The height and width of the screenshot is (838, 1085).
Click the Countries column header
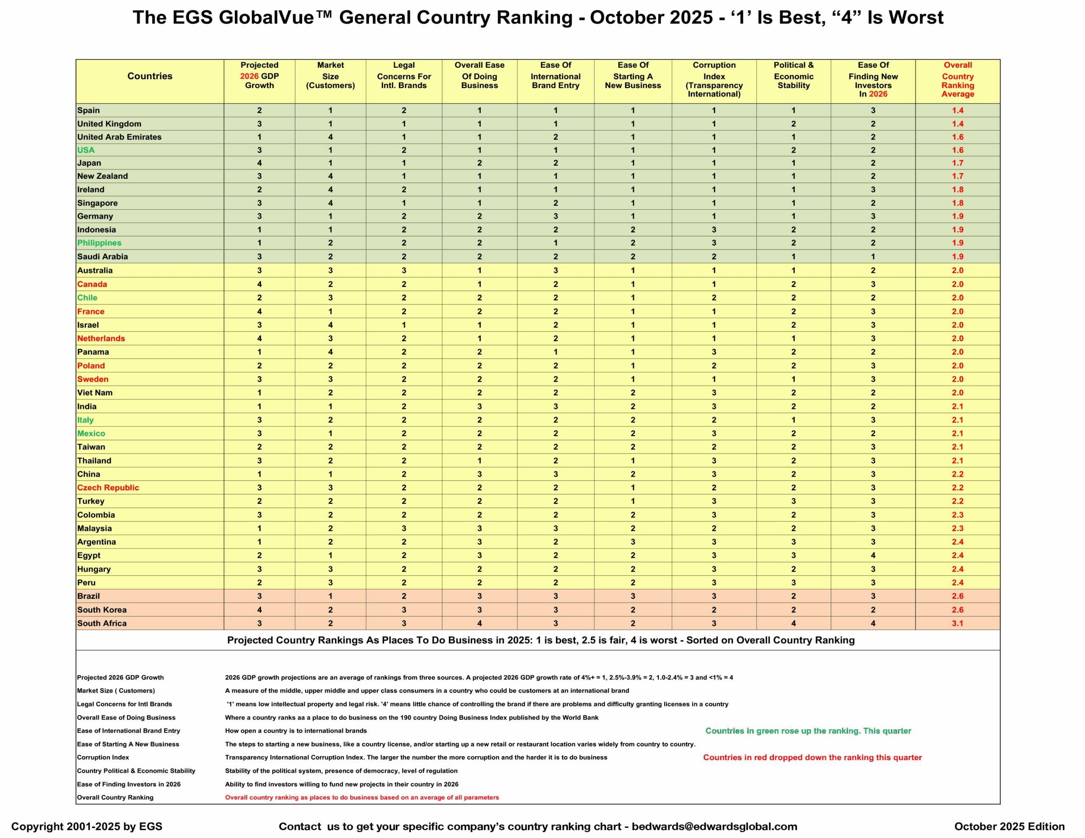(x=150, y=76)
